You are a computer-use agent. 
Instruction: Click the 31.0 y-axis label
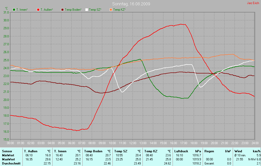pyautogui.click(x=6, y=12)
